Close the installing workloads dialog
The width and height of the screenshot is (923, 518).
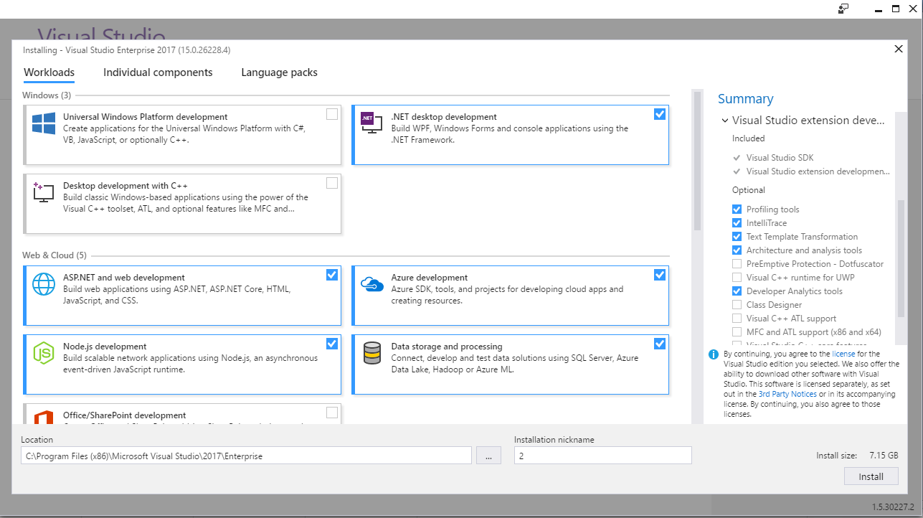(899, 49)
